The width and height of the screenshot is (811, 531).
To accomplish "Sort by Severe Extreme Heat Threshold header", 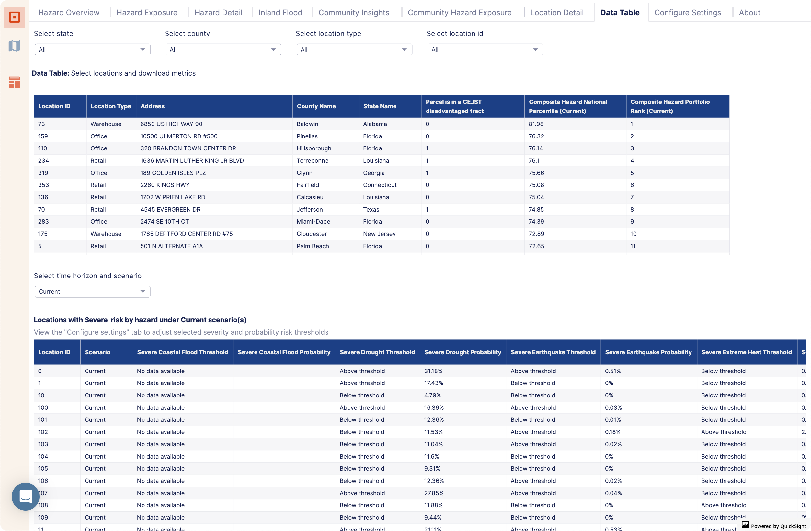I will (747, 352).
